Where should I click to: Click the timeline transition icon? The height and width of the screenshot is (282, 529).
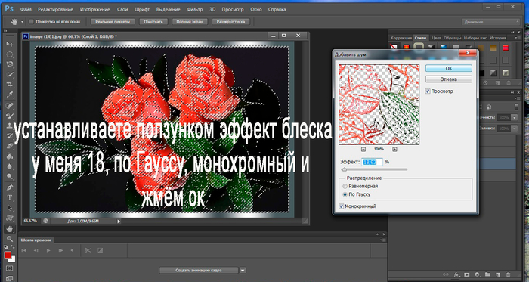tap(101, 250)
